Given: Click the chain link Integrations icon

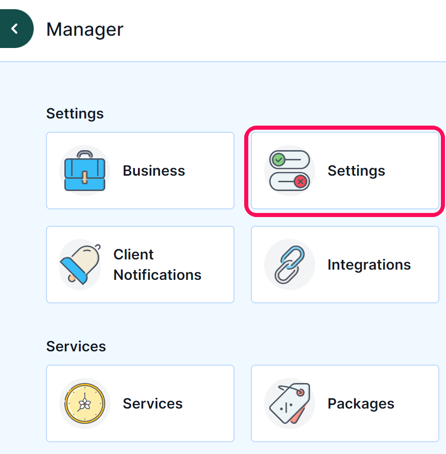Looking at the screenshot, I should [x=290, y=265].
